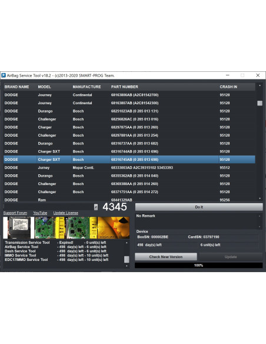Viewport: 266px width, 344px height.
Task: Click the table scroll-down arrow
Action: coord(260,199)
